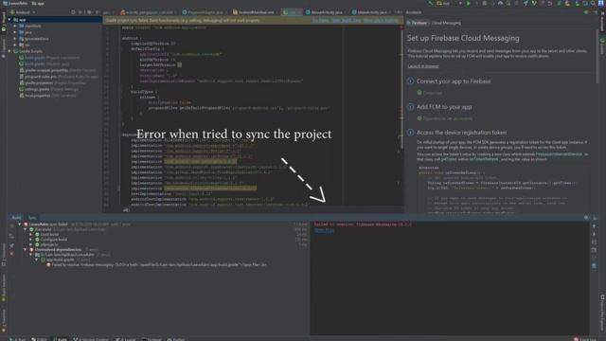Hide the Assistant panel

(595, 12)
